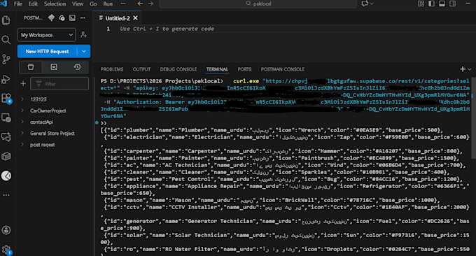Open the View menu
This screenshot has height=256, width=476.
tap(78, 3)
